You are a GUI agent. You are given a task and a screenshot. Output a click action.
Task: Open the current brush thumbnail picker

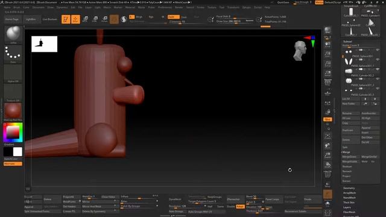13,34
